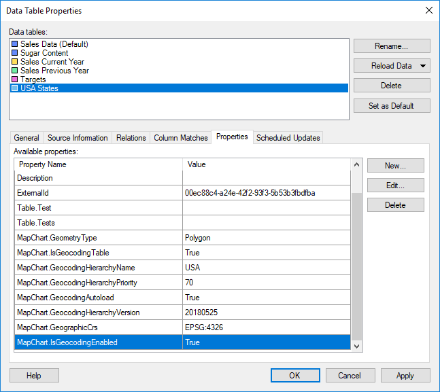Select the Table.Tests property row
The image size is (440, 392).
182,223
